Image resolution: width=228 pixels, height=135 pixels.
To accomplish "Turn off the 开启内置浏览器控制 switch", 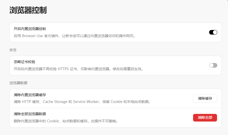I will [213, 32].
